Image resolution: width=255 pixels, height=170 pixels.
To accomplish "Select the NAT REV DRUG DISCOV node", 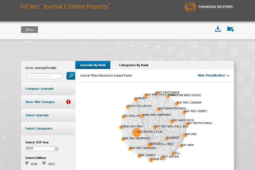I will 146,95.
